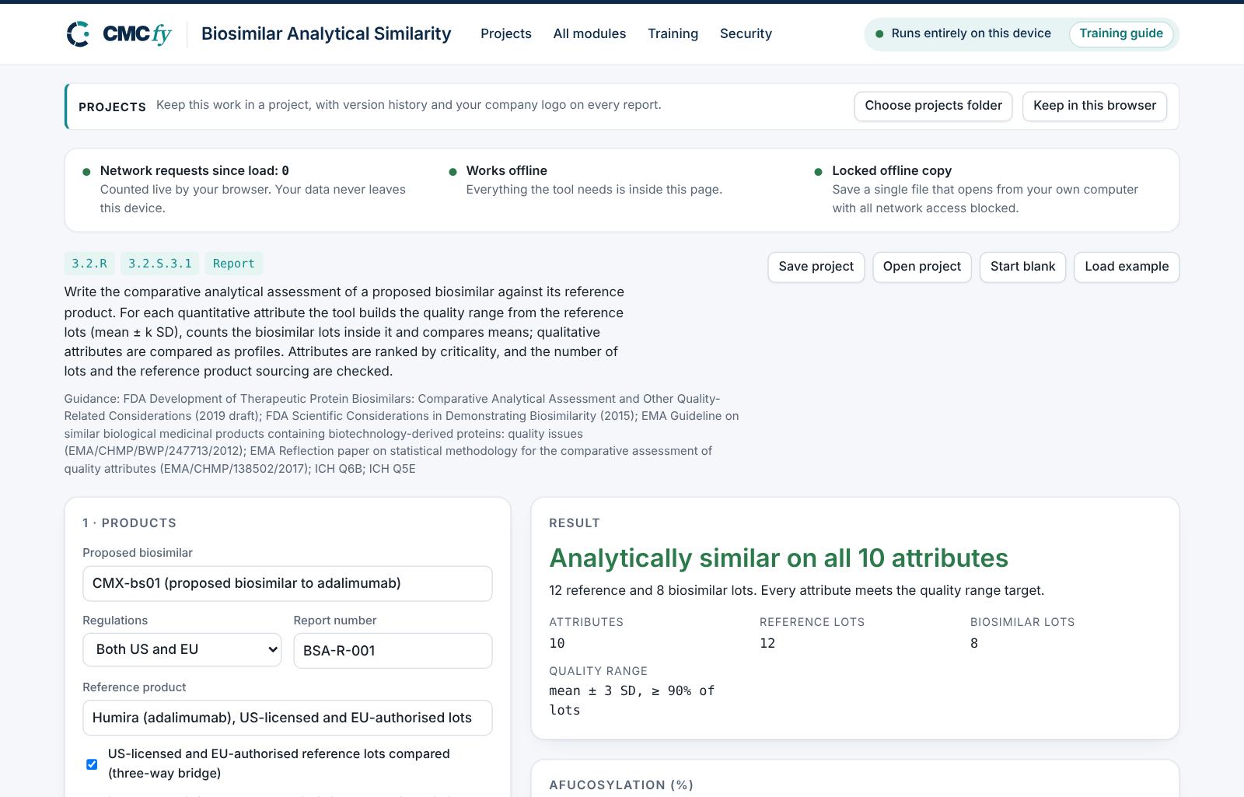The height and width of the screenshot is (797, 1244).
Task: Click the 'Locked offline copy' heading
Action: point(892,170)
